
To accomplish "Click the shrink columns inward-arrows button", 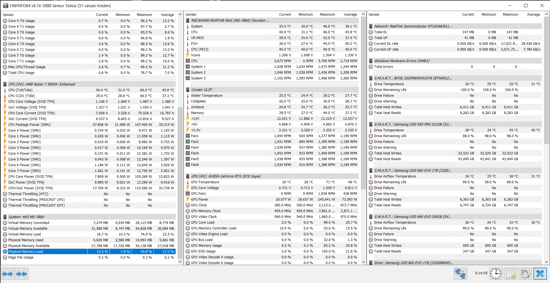I will (21, 274).
